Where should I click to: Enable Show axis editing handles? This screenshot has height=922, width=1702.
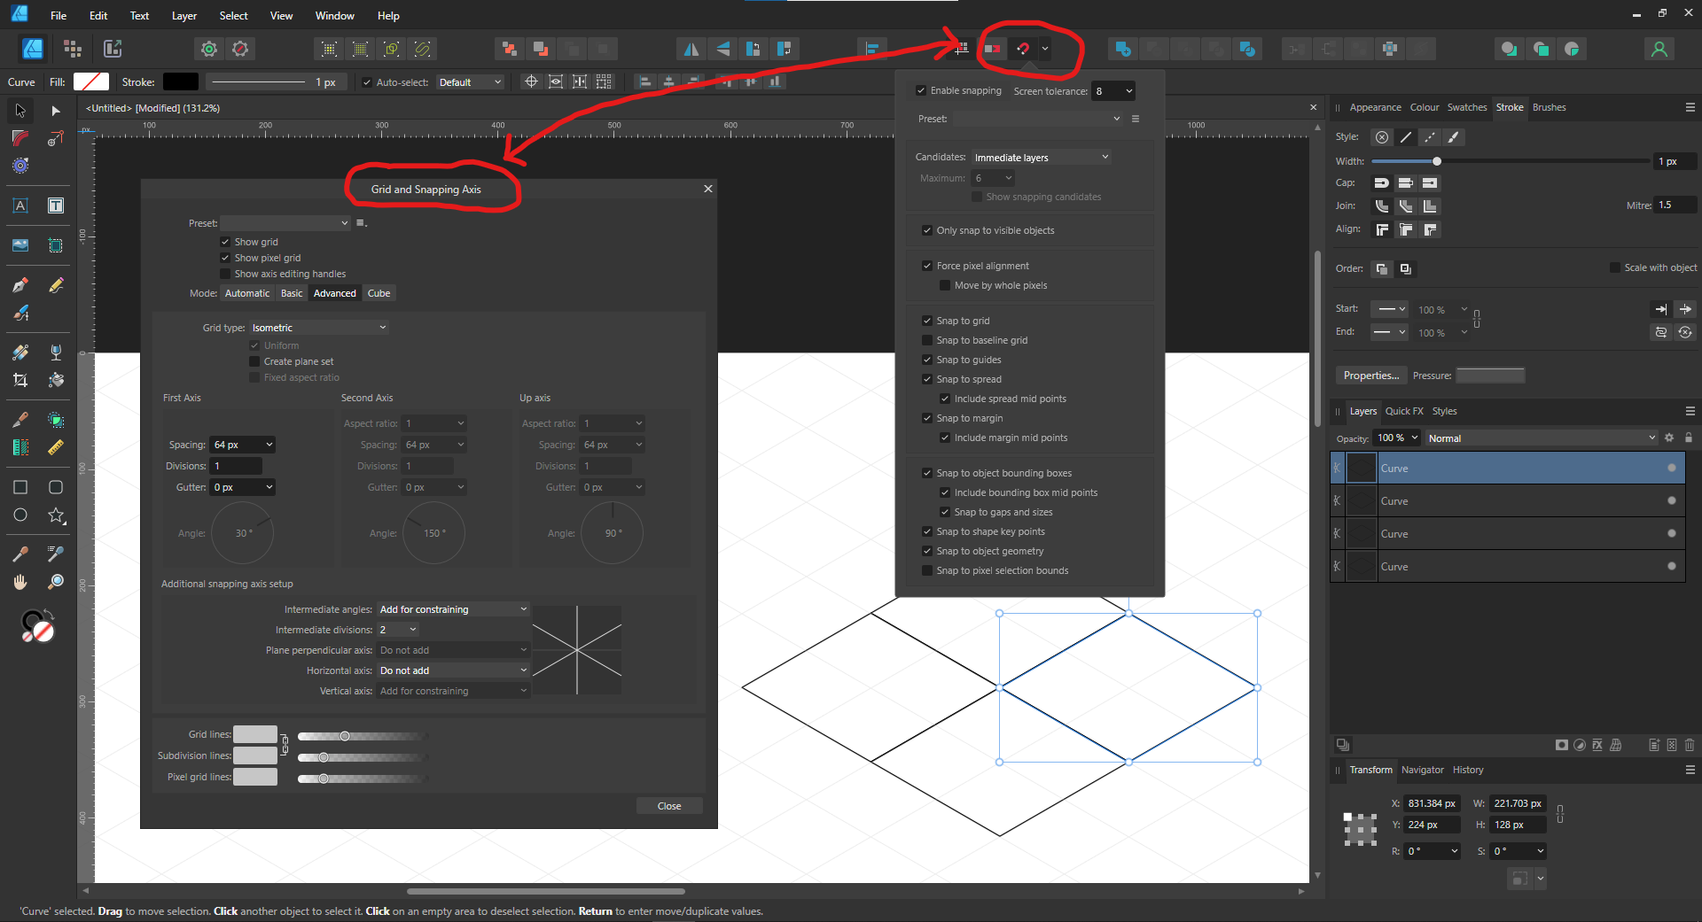coord(225,274)
